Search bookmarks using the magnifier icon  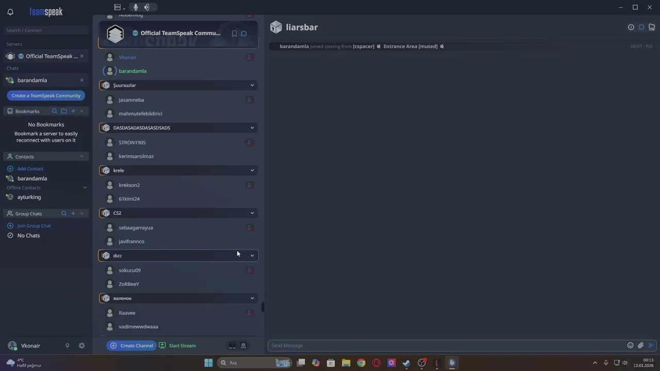55,111
